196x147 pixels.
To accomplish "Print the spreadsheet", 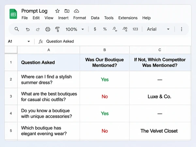I will [48, 29].
